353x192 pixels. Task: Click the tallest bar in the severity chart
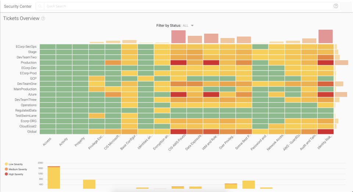click(x=54, y=178)
